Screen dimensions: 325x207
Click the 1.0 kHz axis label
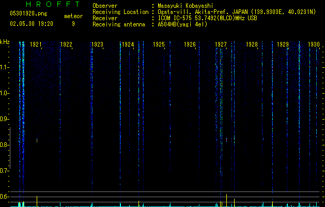point(5,93)
